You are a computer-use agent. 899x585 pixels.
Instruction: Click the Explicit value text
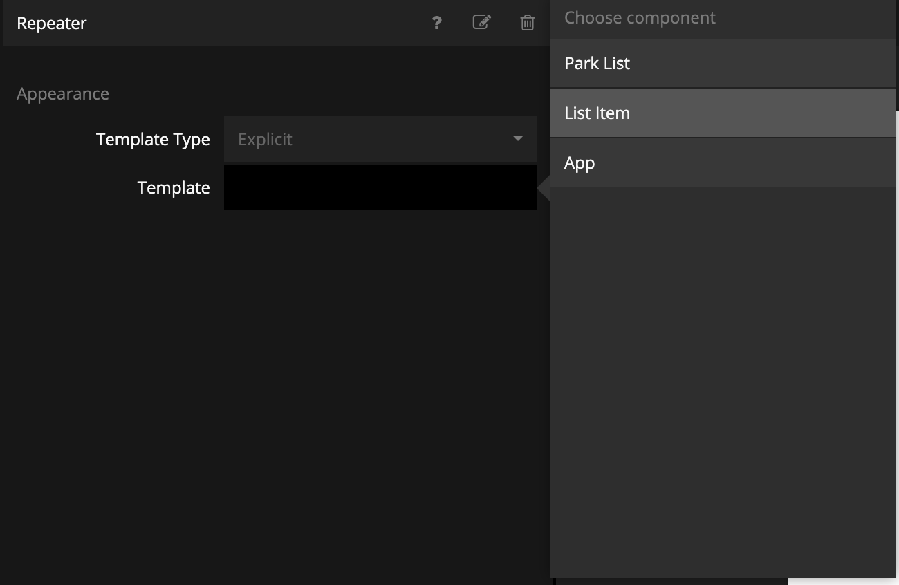point(265,140)
